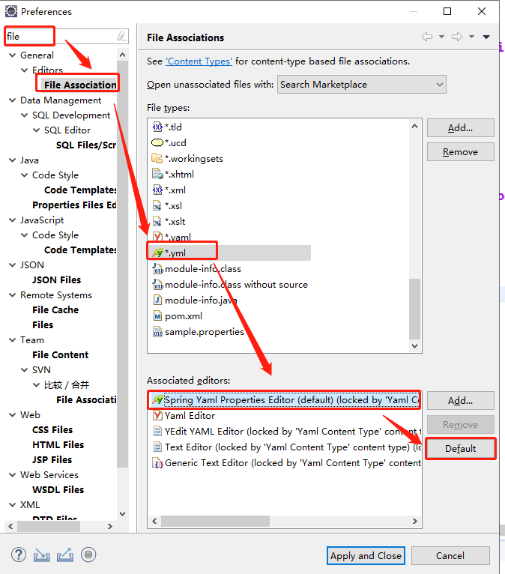The height and width of the screenshot is (574, 505).
Task: Select SQL Files/Scrapbooks tree item
Action: tap(86, 145)
